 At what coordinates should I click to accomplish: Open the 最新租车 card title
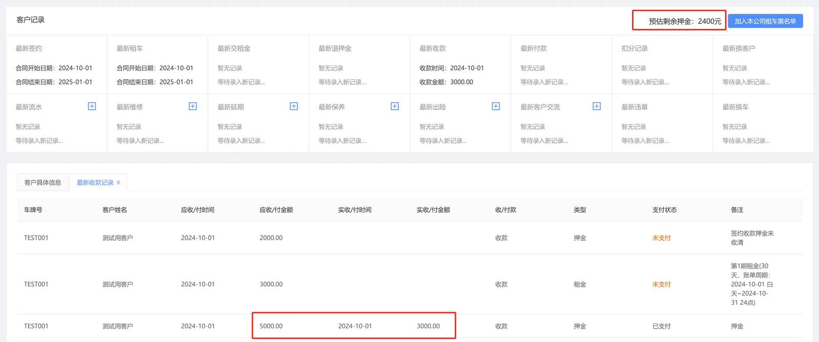coord(130,48)
